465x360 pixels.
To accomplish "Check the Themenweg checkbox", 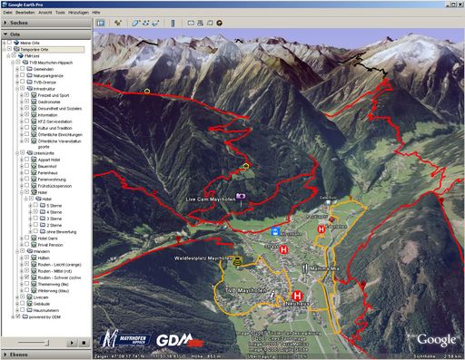I will point(27,284).
